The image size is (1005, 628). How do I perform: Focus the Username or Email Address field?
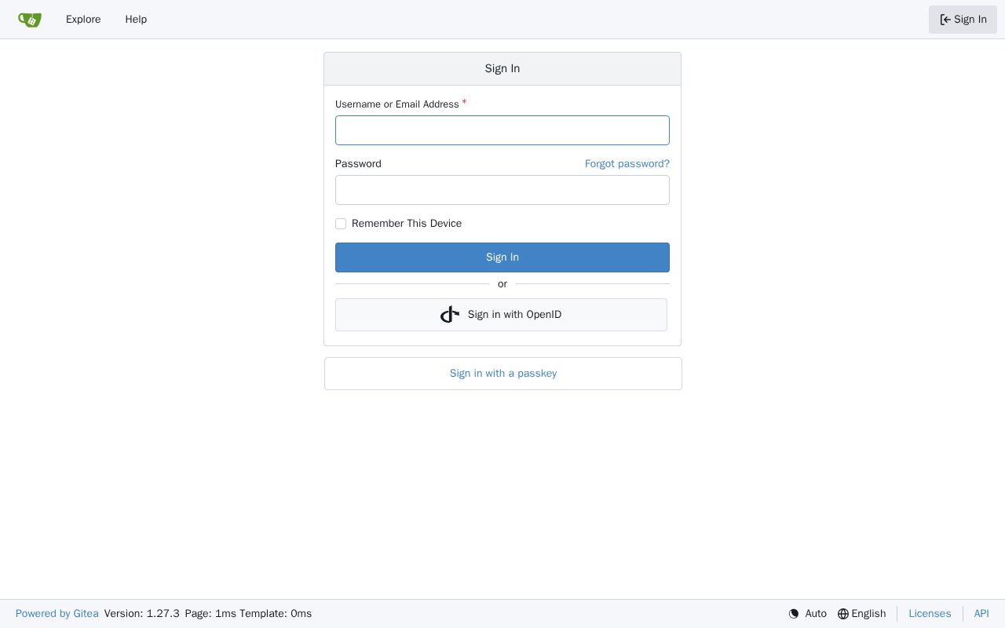[502, 130]
